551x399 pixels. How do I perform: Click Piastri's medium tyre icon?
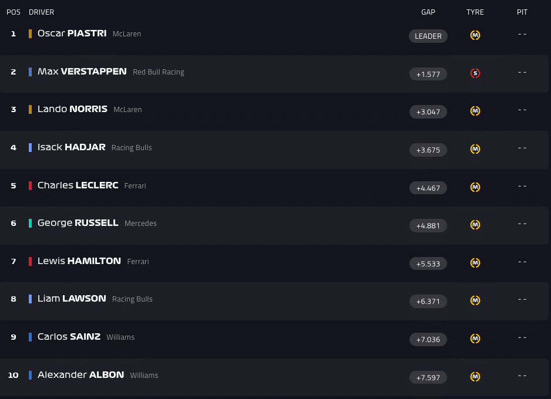click(x=475, y=35)
